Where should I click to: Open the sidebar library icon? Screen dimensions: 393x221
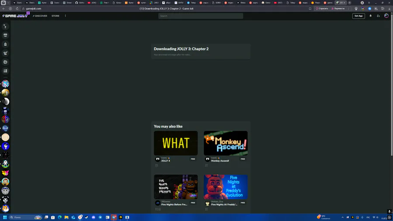coord(5,71)
